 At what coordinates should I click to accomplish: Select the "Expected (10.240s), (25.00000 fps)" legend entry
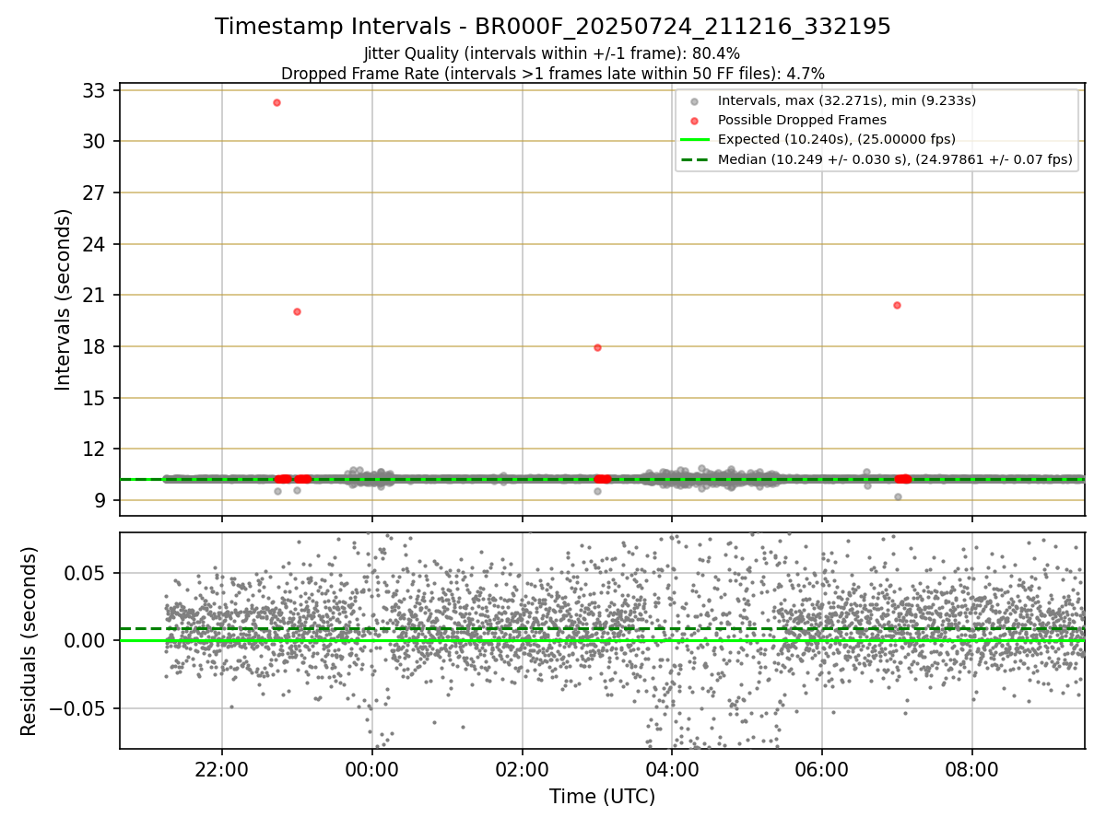pyautogui.click(x=837, y=139)
